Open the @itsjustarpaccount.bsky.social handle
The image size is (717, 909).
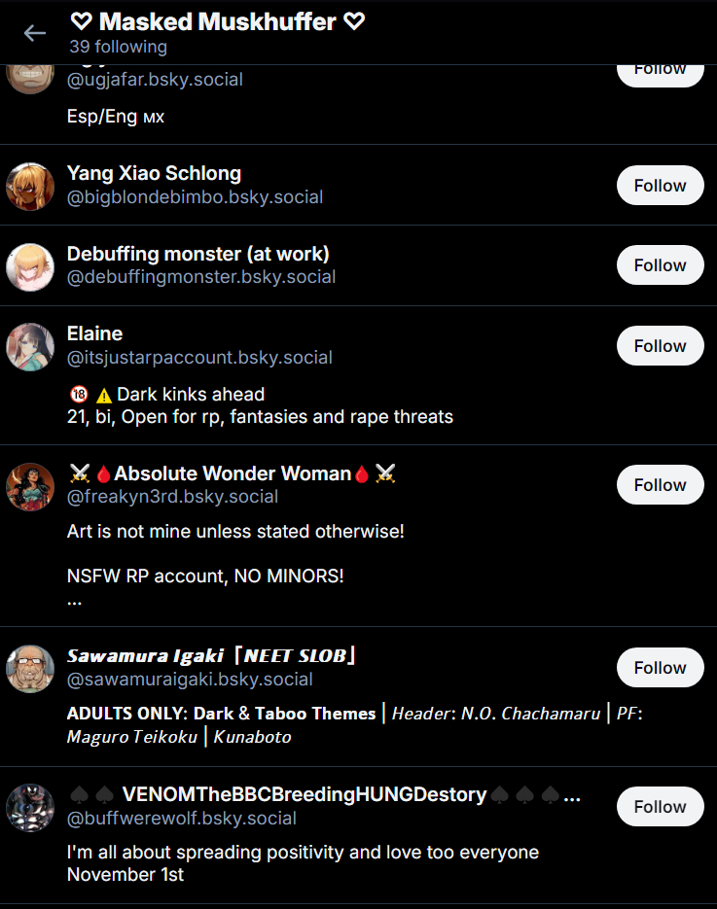pyautogui.click(x=199, y=358)
